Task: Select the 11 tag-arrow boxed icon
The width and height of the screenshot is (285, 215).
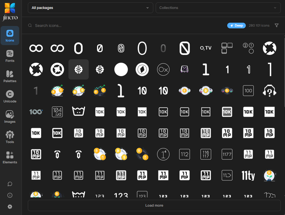Action: [227, 176]
